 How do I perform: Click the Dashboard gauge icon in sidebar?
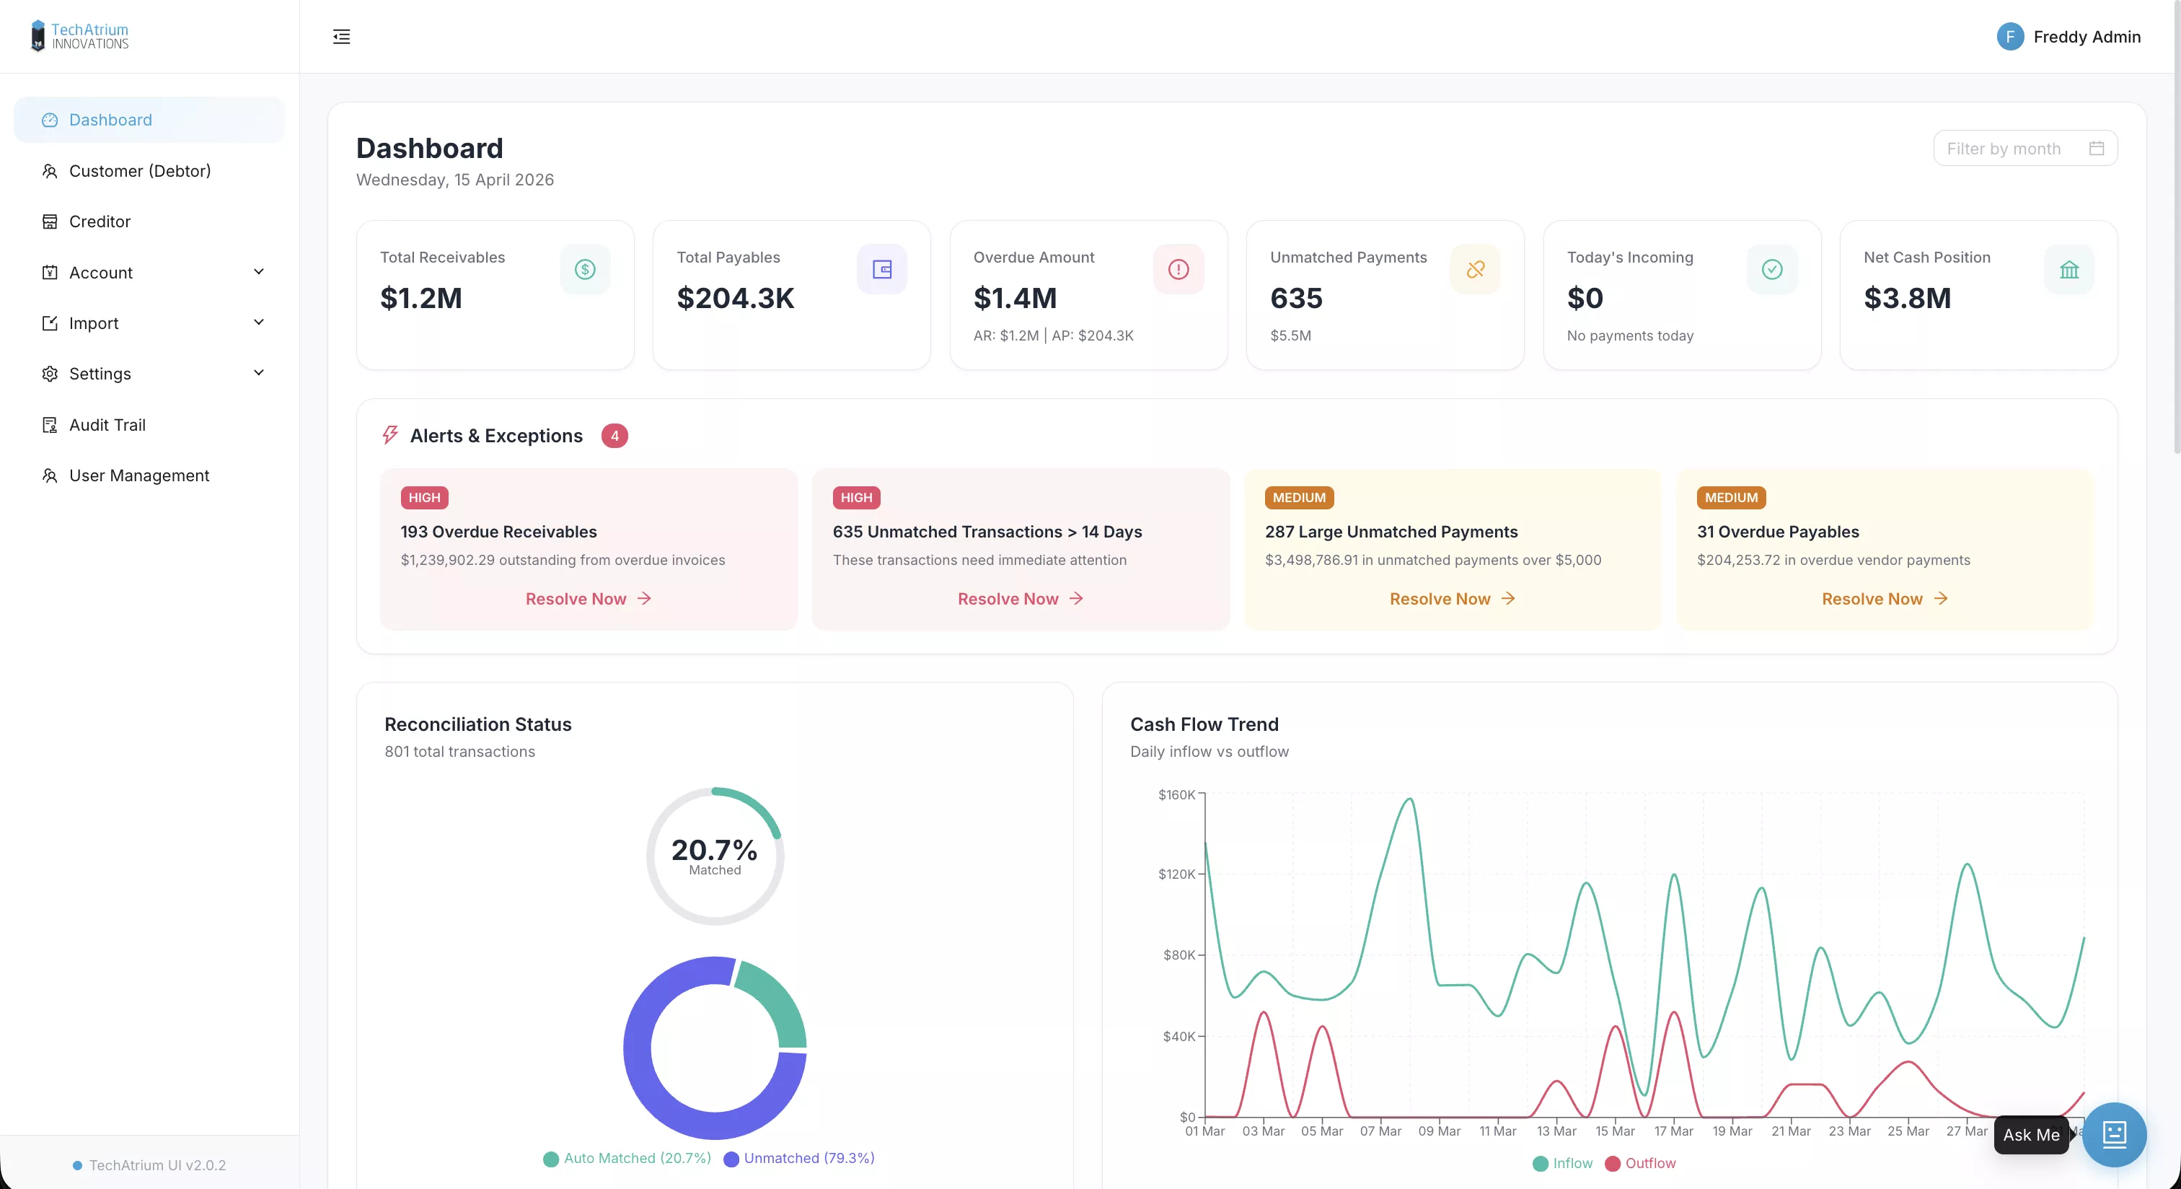pos(50,120)
